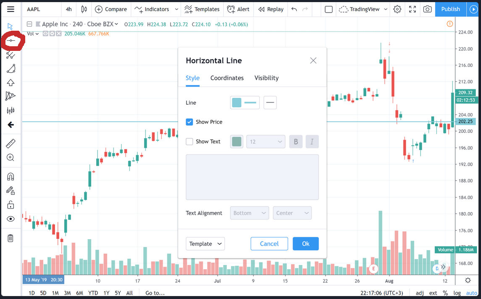Enable the Show Text checkbox
The height and width of the screenshot is (299, 481).
pos(189,142)
